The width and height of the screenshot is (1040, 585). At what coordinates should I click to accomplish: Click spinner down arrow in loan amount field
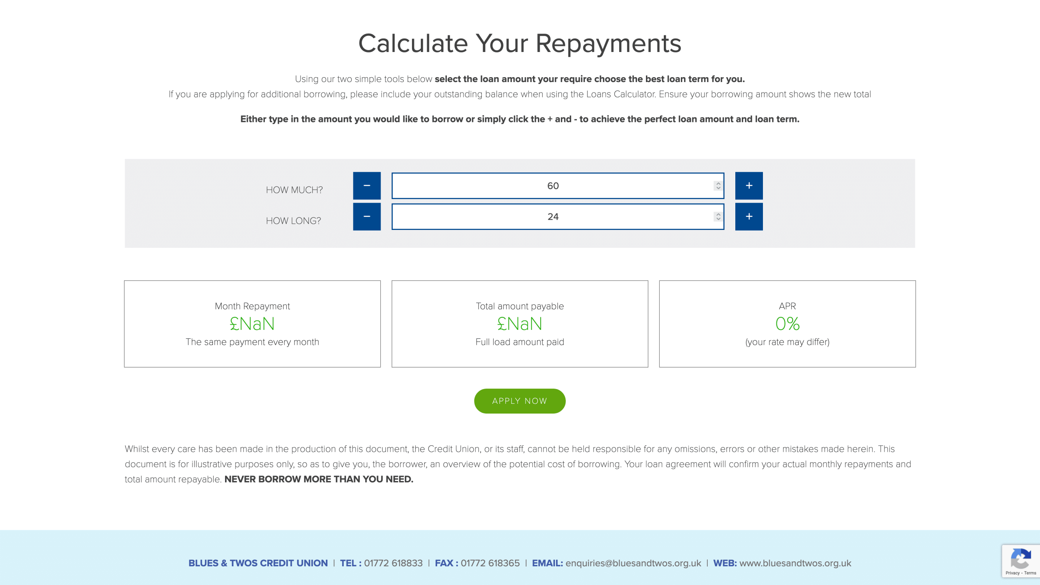(718, 188)
